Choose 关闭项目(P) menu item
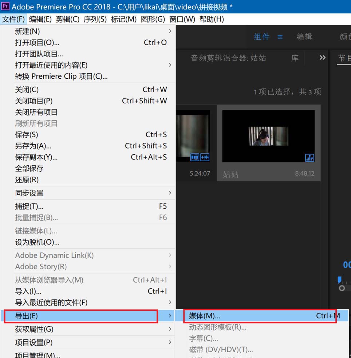Screen dimensions: 351x358 click(88, 101)
